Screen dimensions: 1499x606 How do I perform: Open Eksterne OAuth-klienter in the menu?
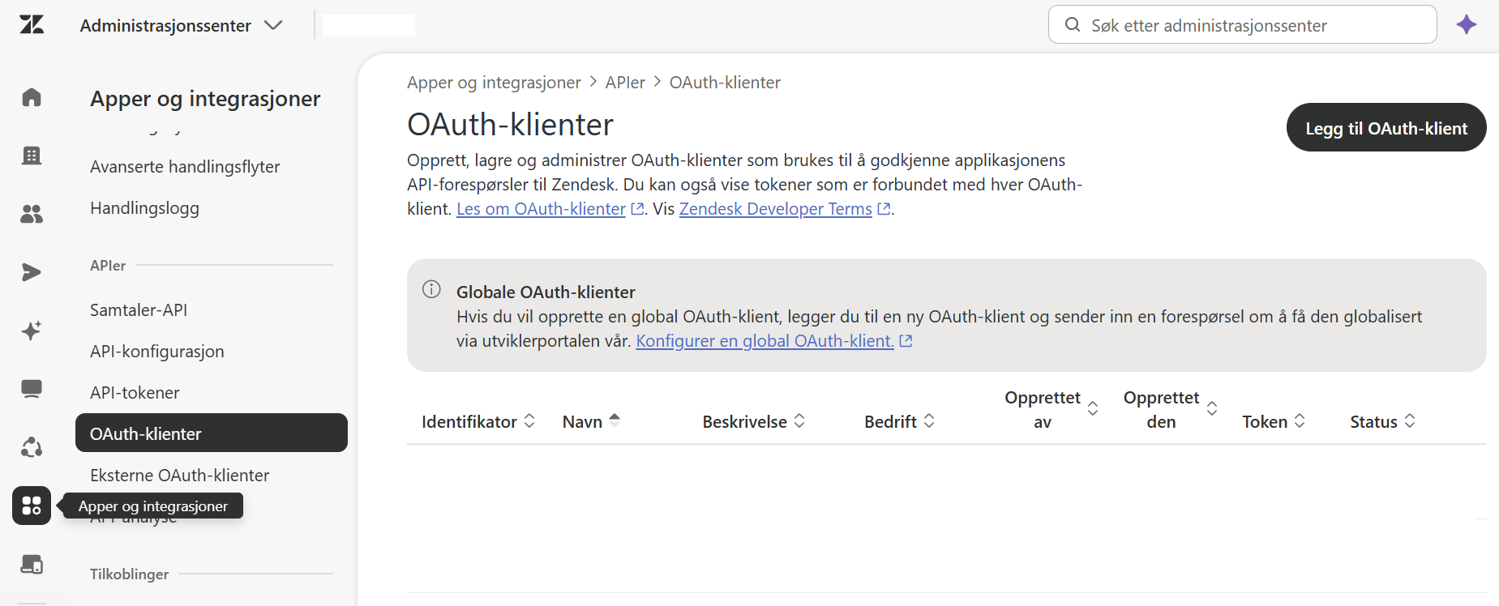click(x=179, y=476)
